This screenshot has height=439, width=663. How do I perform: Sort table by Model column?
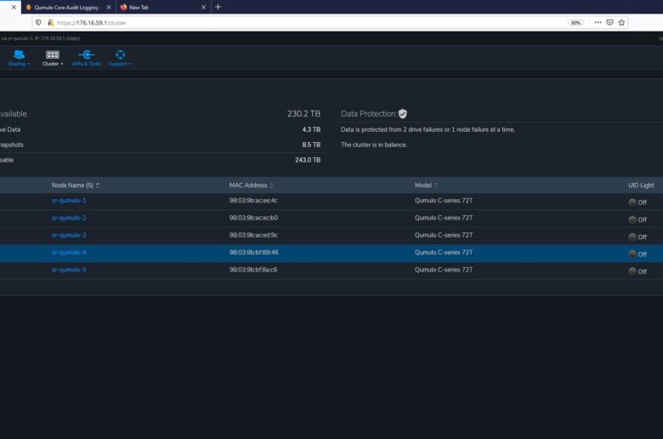(426, 185)
